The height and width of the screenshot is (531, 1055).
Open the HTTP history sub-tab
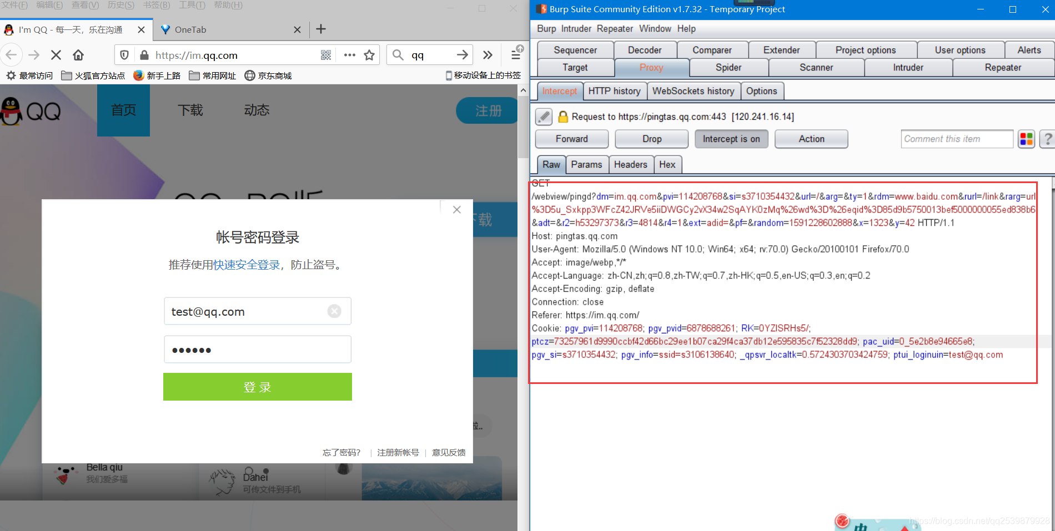[614, 91]
